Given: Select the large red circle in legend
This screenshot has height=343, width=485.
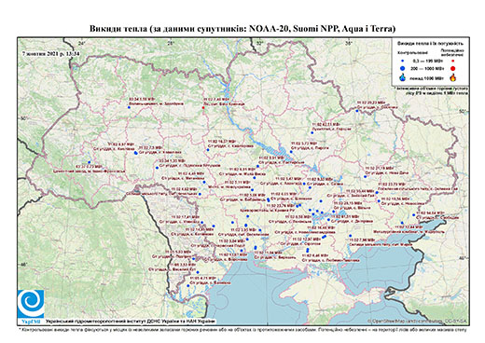Looking at the screenshot, I should coord(452,68).
